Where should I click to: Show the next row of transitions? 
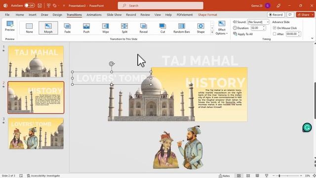pyautogui.click(x=212, y=28)
